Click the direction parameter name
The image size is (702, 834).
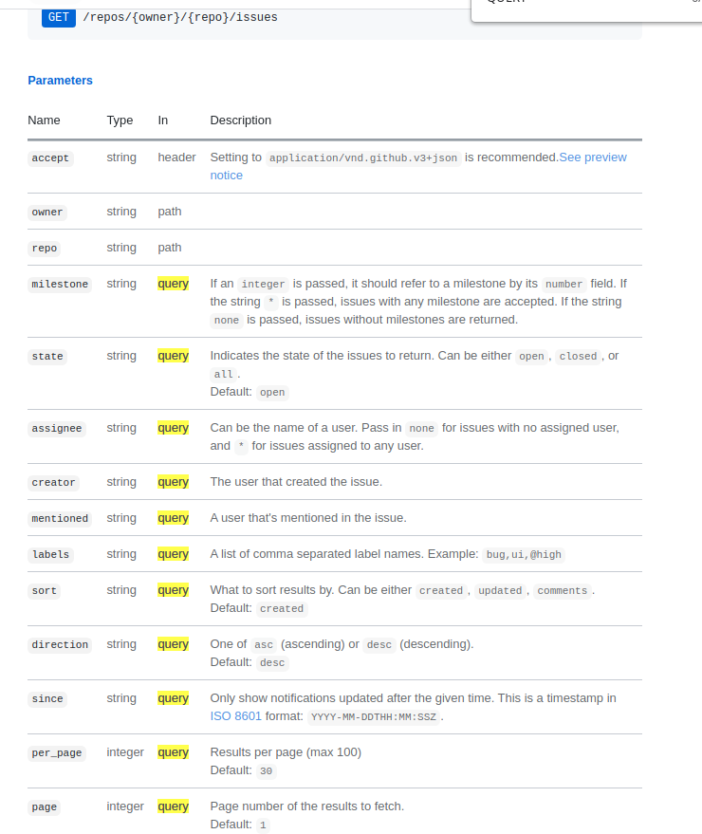60,645
